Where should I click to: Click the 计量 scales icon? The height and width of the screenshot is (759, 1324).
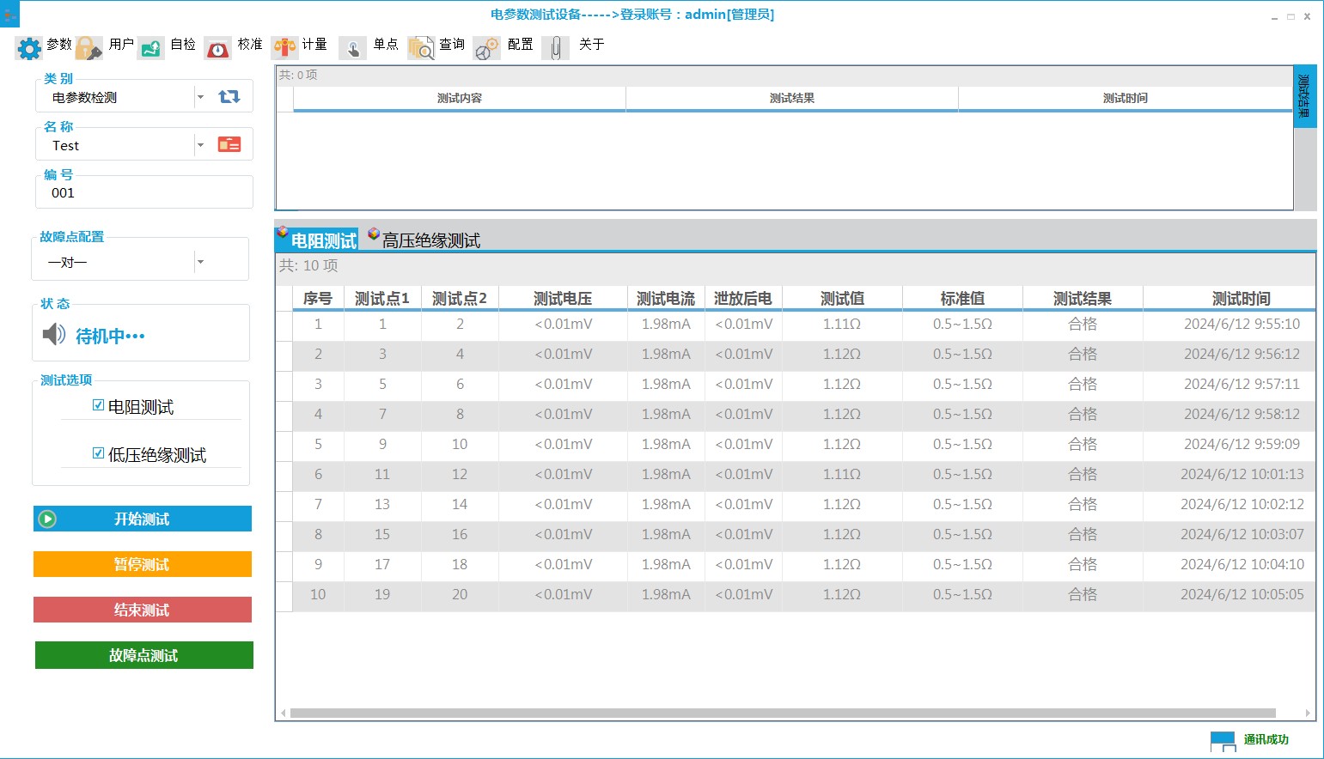[284, 48]
